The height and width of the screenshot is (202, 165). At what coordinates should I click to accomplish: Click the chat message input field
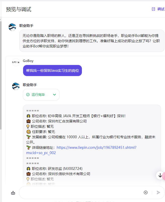click(x=81, y=192)
